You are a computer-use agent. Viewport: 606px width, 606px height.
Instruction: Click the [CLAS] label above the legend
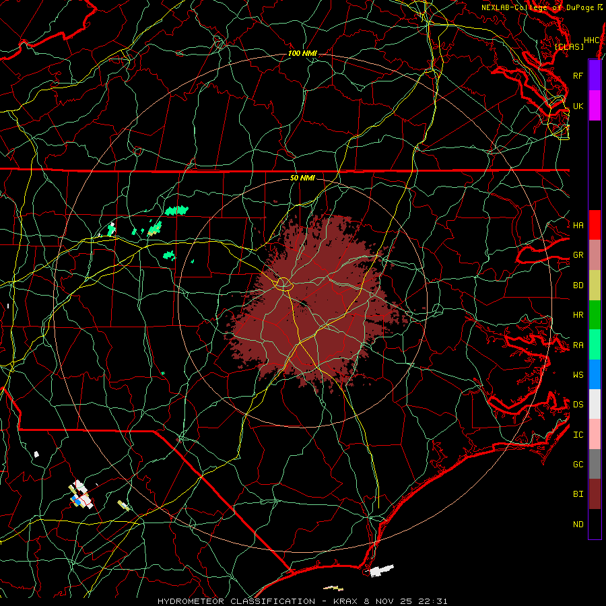pos(569,46)
